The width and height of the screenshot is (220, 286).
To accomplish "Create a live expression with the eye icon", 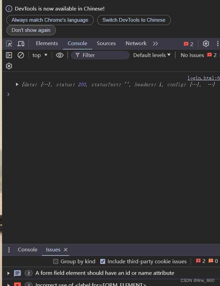I will pyautogui.click(x=60, y=55).
